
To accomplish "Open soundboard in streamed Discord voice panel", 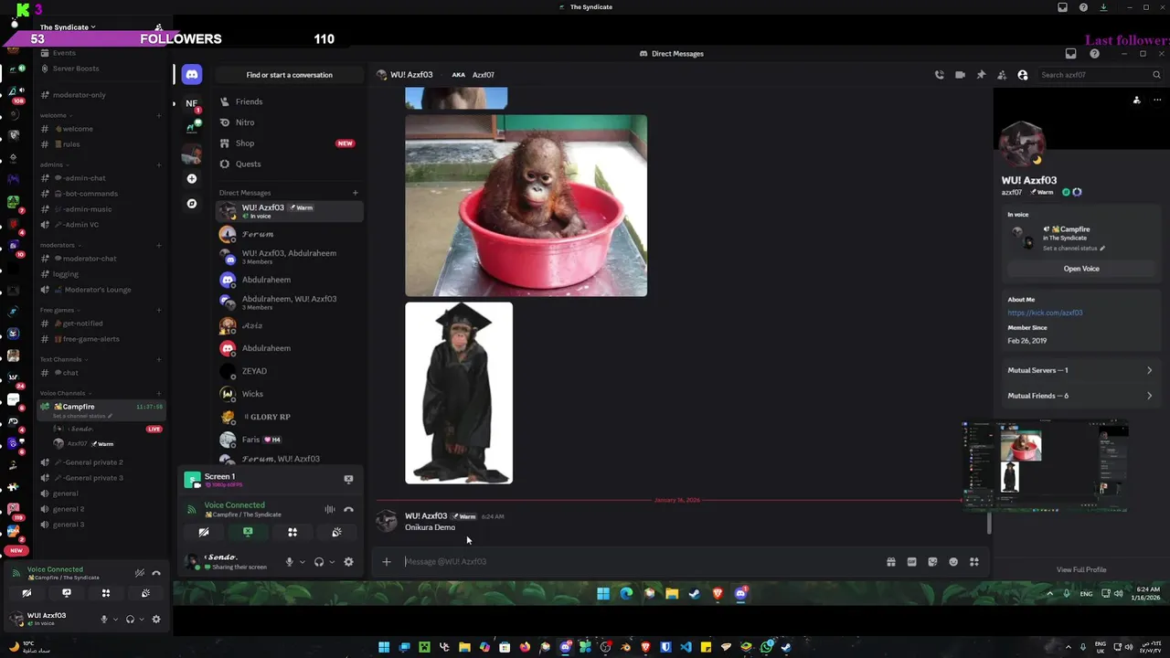I will click(336, 532).
